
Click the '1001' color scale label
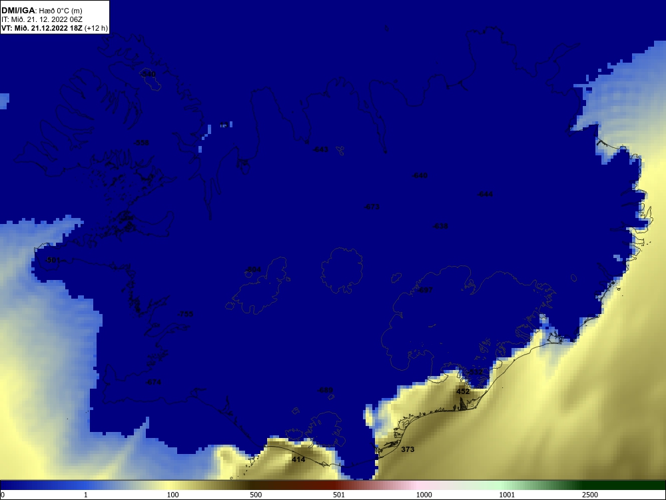507,495
